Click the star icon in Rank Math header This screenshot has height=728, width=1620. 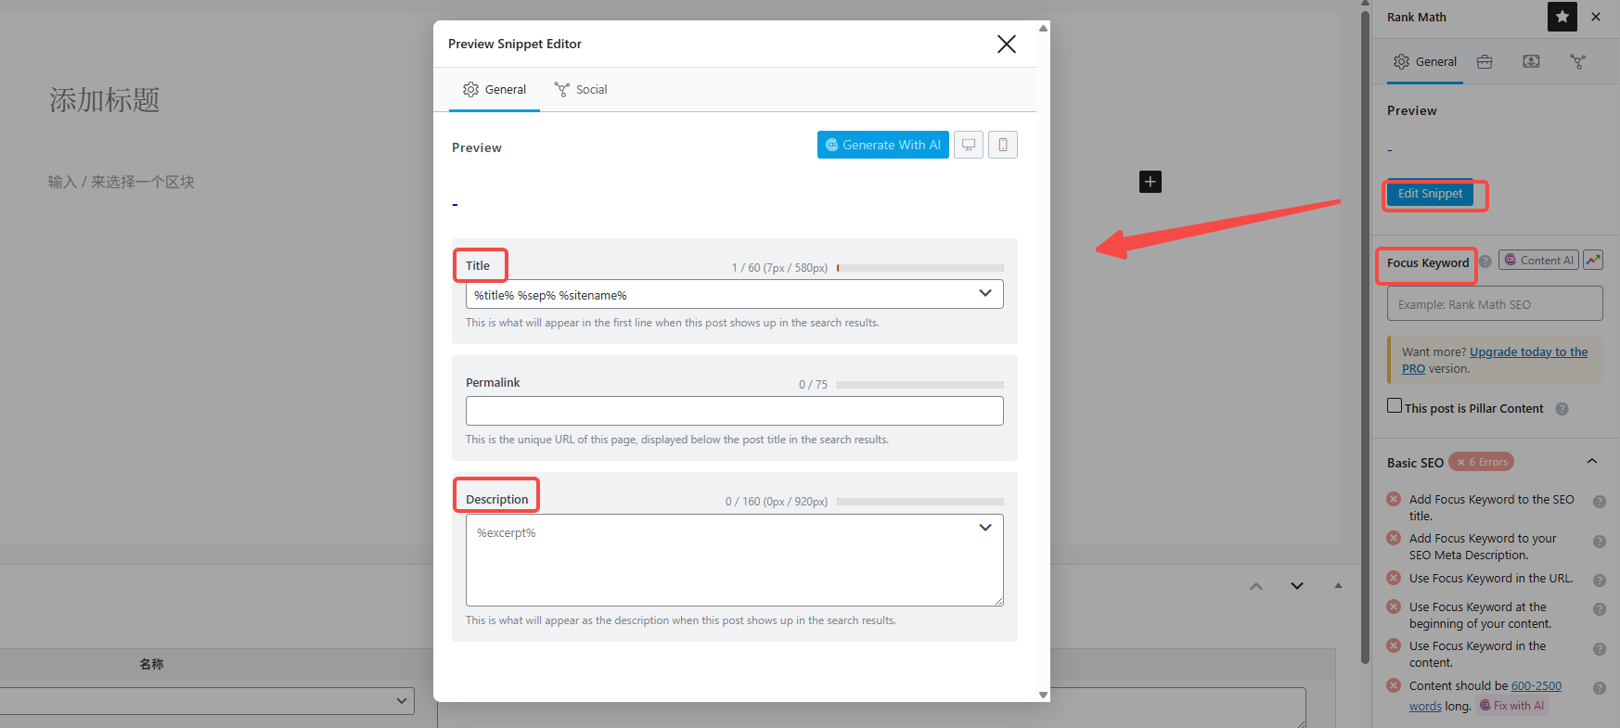[1562, 17]
